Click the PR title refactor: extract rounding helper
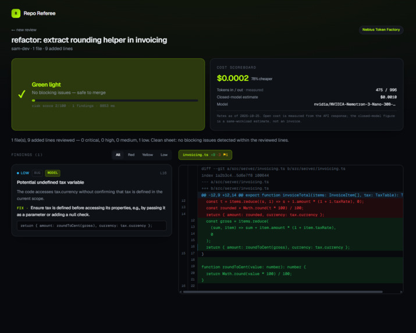Viewport: 416px width, 333px height. tap(89, 40)
